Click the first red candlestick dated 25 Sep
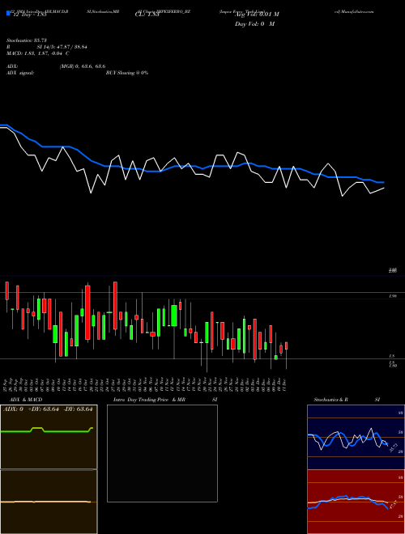Viewport: 405px width, 534px height. 6,291
